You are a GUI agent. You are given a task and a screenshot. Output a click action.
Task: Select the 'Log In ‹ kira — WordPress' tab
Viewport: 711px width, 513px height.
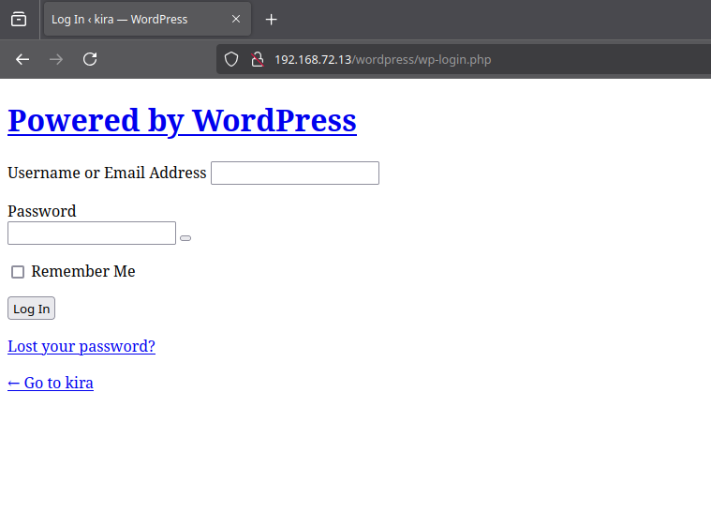147,19
